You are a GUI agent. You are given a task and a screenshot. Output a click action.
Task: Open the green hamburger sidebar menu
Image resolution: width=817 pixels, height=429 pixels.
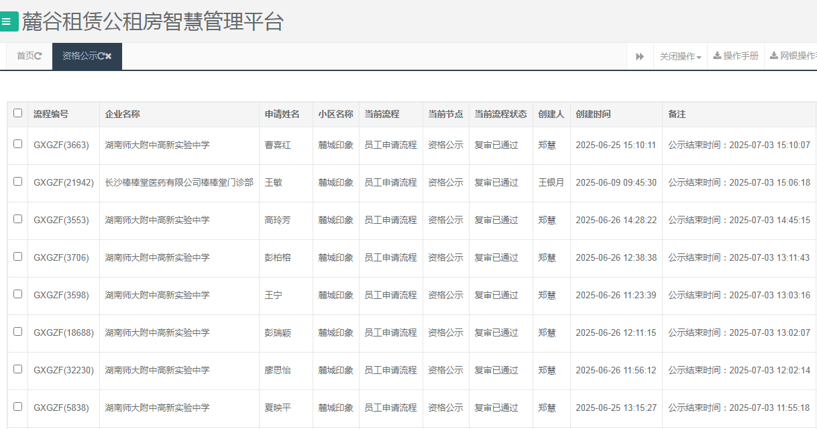7,21
